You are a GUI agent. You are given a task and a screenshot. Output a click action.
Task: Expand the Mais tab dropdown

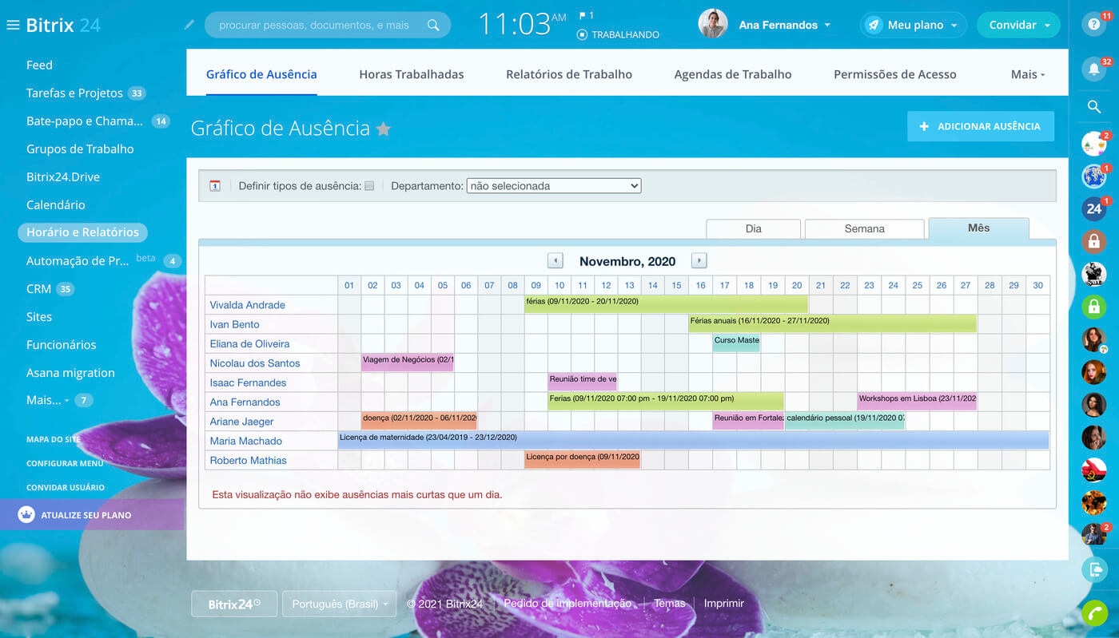[x=1028, y=74]
